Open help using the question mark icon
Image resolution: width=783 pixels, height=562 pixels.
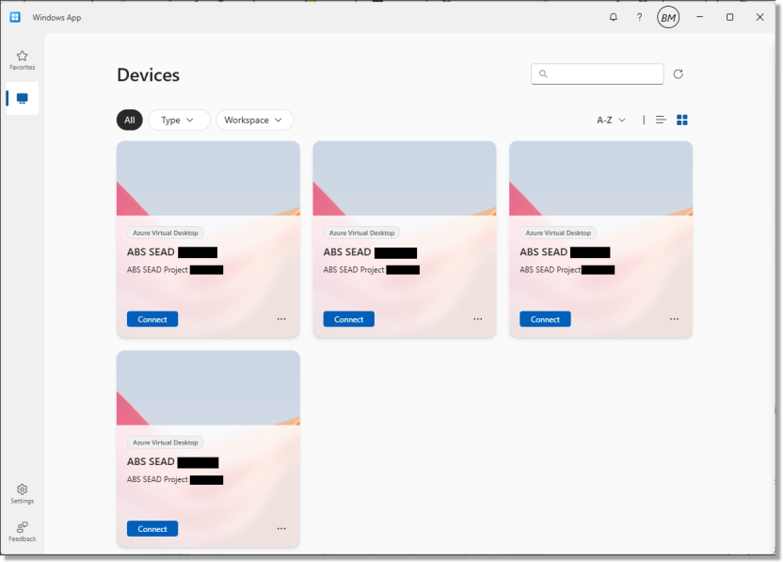point(639,16)
